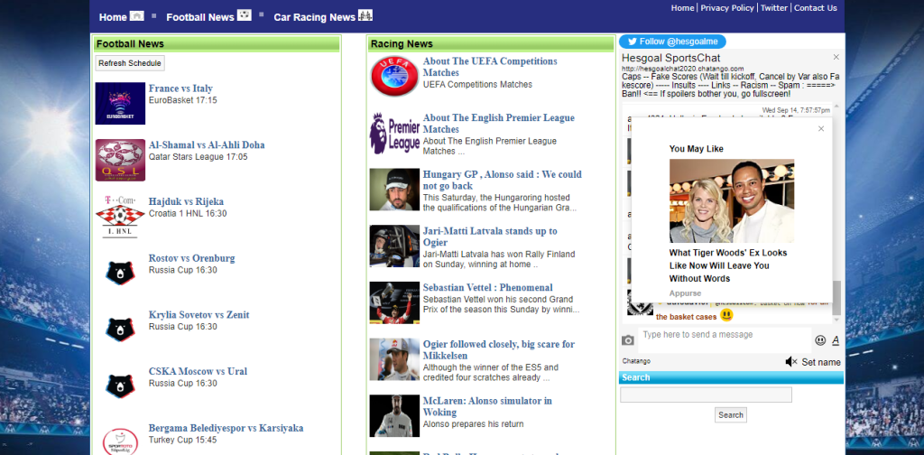924x455 pixels.
Task: Open the CSKA Moscow vs Ural match
Action: click(x=198, y=371)
